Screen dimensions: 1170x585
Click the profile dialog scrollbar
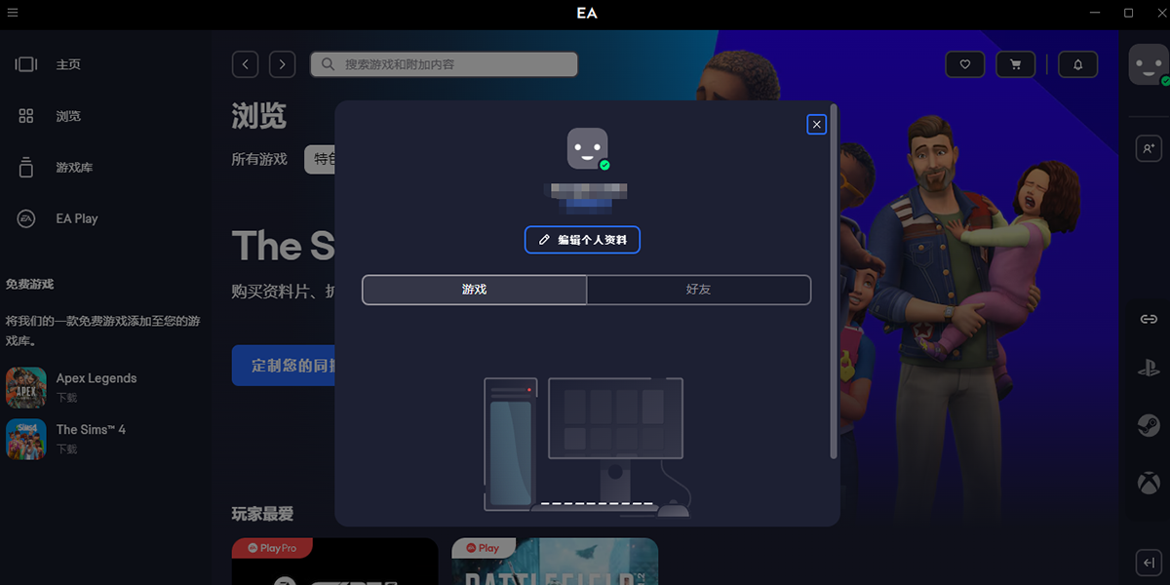tap(834, 281)
